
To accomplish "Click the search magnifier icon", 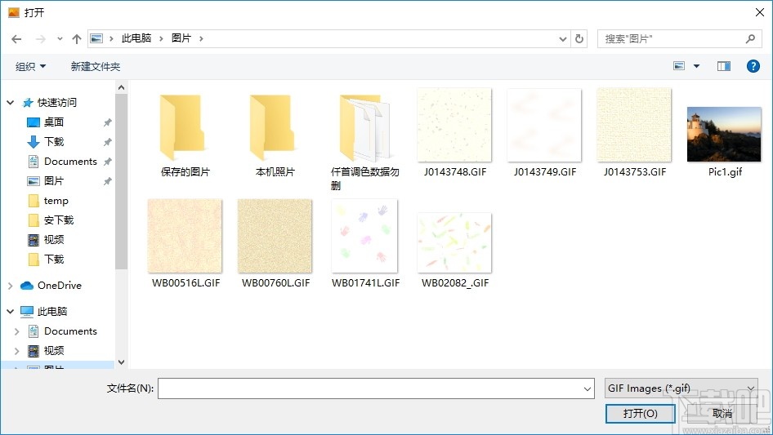I will coord(750,39).
